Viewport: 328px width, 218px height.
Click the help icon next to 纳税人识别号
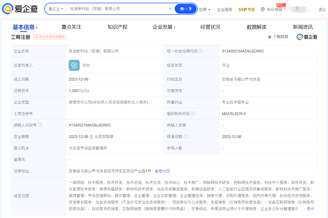pos(40,125)
